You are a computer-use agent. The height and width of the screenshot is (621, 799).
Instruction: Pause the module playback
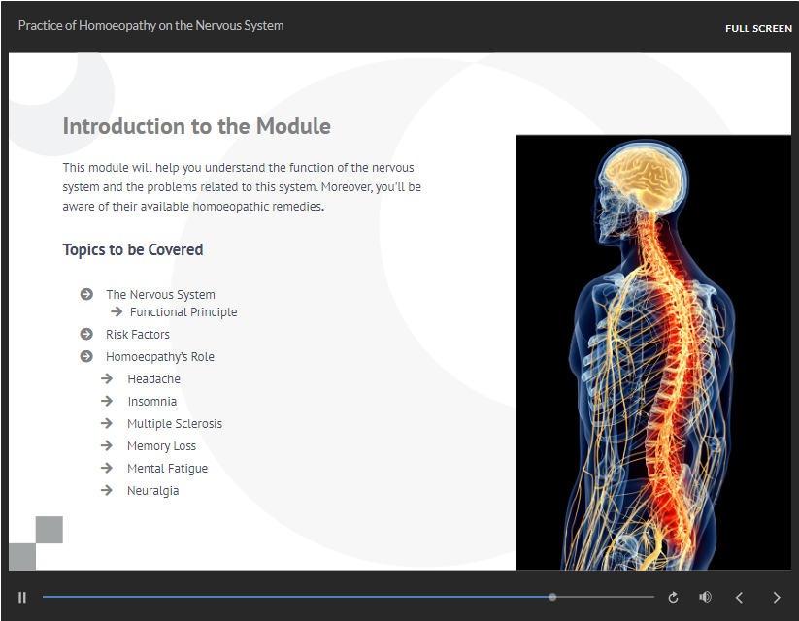pos(22,597)
